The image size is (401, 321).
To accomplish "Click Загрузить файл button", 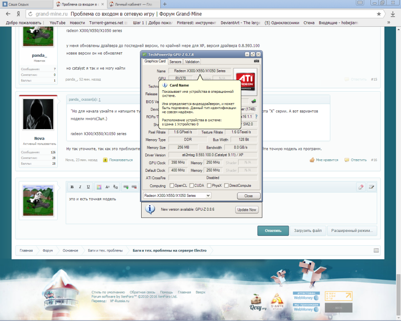I will coord(308,231).
